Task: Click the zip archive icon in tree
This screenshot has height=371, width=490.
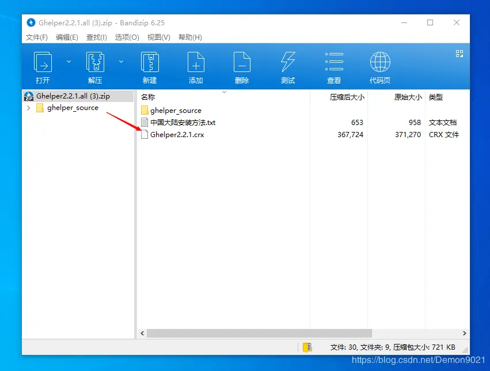Action: click(29, 96)
